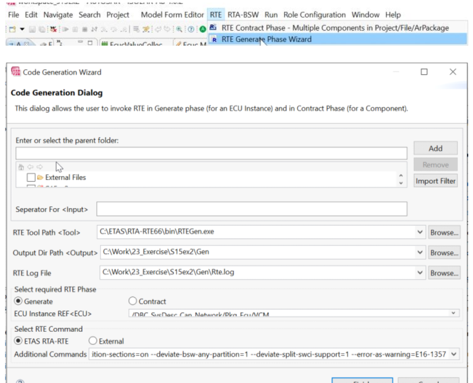Image resolution: width=473 pixels, height=383 pixels.
Task: Open the RTA-BSW menu
Action: [x=243, y=15]
